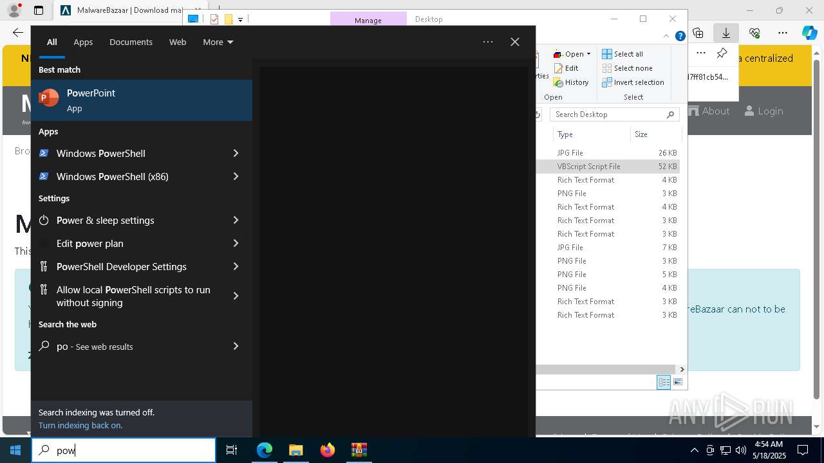Expand Allow local PowerShell scripts arrow
The height and width of the screenshot is (463, 824).
pos(236,296)
